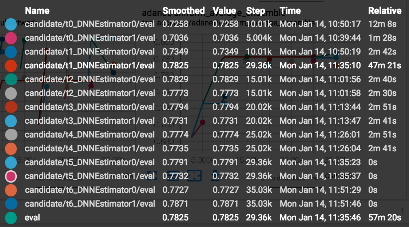Click the Relative column header
Screen dimensions: 409x227
coord(385,11)
